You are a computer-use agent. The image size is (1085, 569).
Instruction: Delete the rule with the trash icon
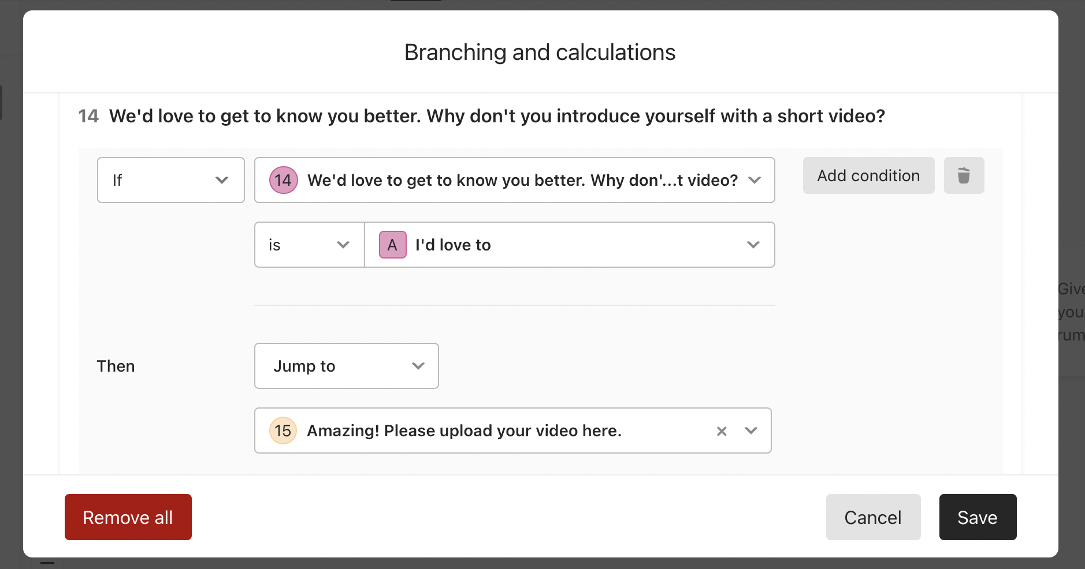tap(964, 175)
